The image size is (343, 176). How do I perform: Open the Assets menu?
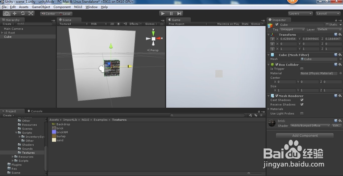(23, 7)
